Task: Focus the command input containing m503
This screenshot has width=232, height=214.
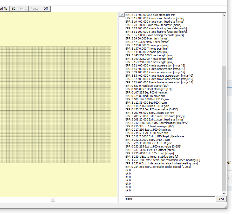Action: click(x=170, y=199)
